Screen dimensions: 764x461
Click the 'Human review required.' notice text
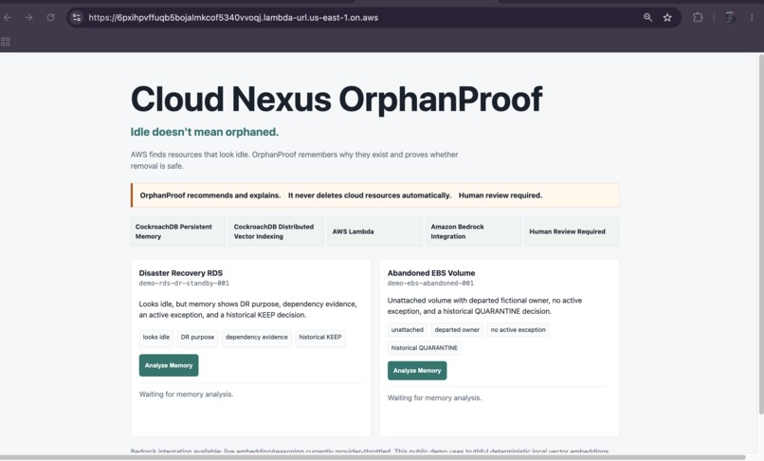[x=500, y=195]
